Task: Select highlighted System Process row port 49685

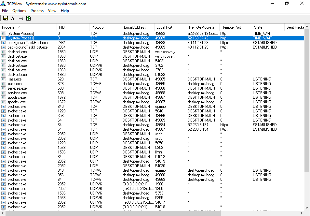Action: tap(152, 38)
